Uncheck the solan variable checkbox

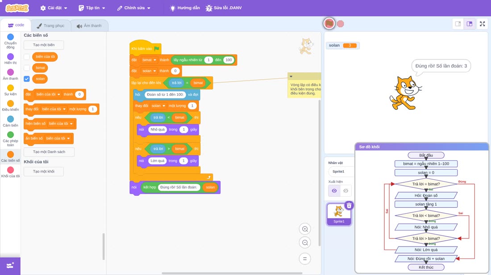click(27, 79)
